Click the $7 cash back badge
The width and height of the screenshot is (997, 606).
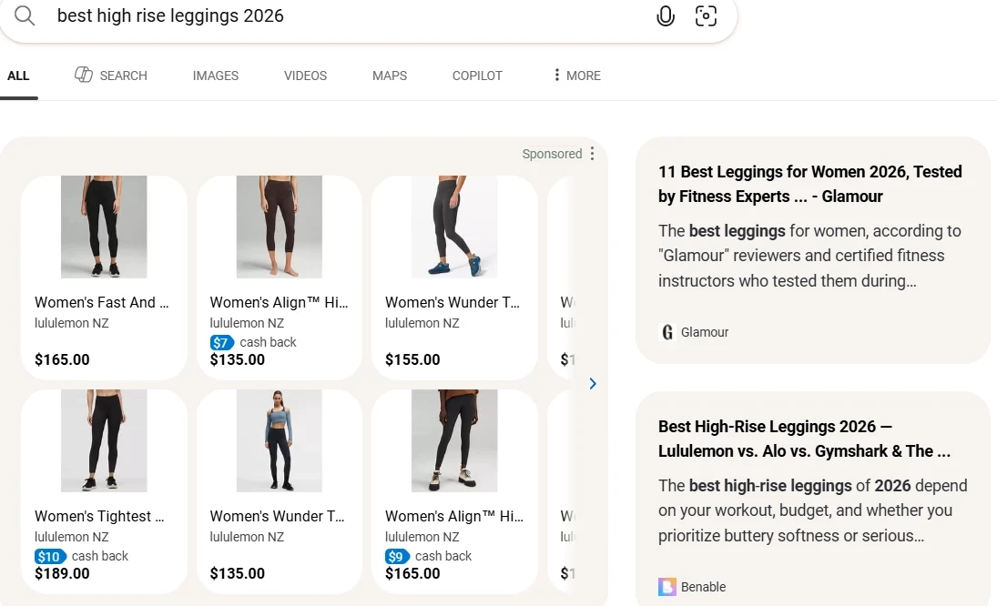222,342
